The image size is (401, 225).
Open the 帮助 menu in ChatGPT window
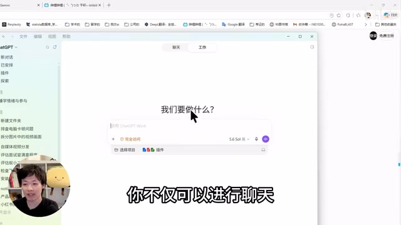pyautogui.click(x=66, y=36)
